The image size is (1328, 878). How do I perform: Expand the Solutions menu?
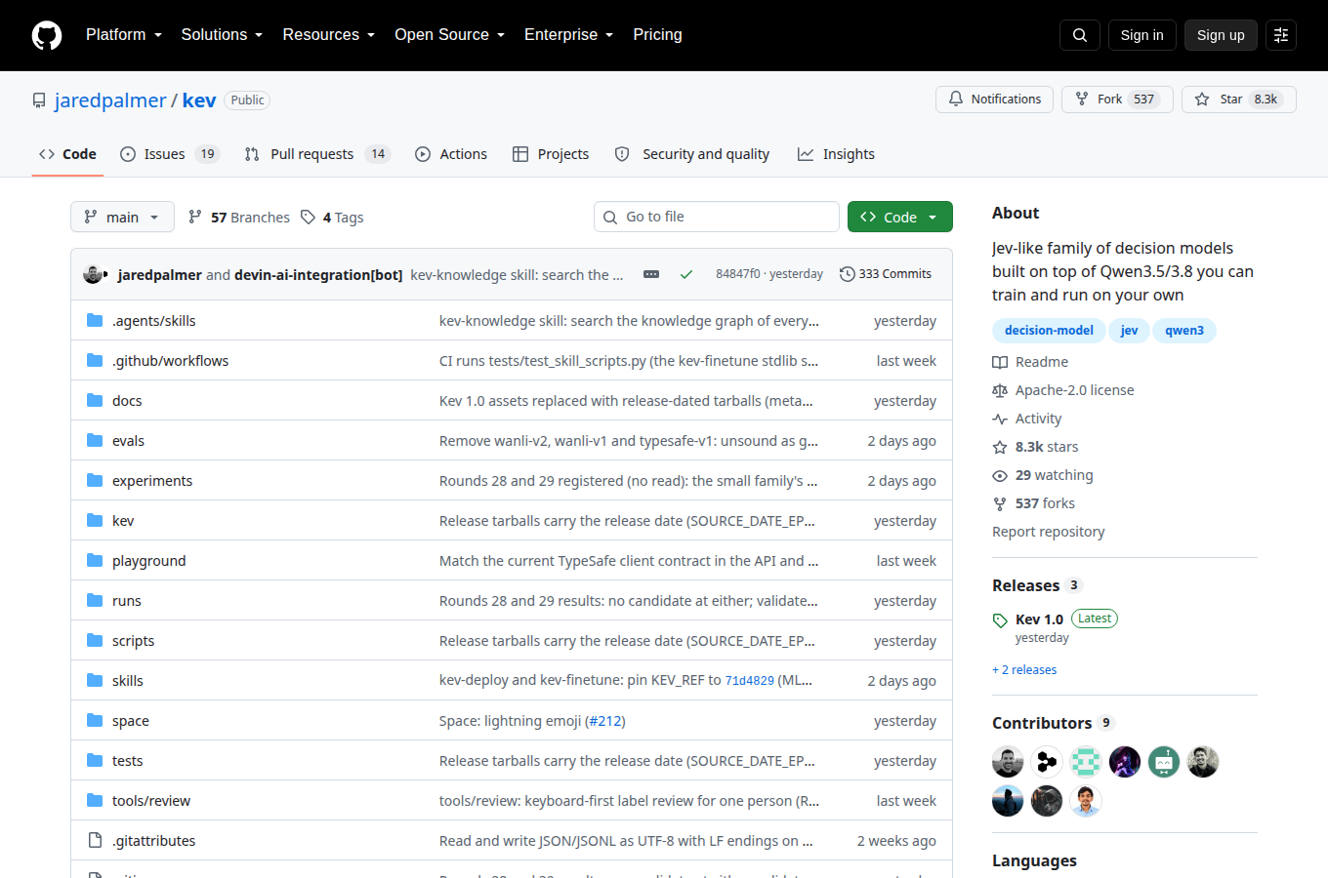point(222,35)
